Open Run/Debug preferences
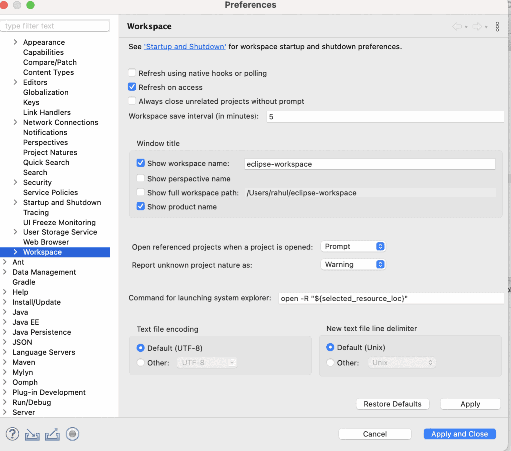This screenshot has width=511, height=451. 32,402
